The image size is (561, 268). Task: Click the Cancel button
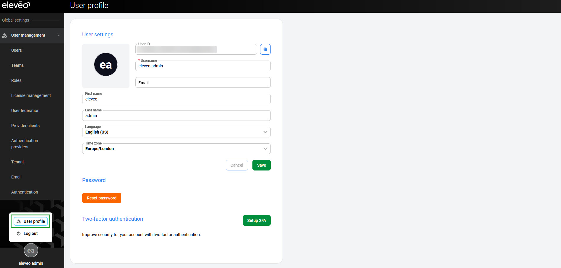pyautogui.click(x=237, y=165)
